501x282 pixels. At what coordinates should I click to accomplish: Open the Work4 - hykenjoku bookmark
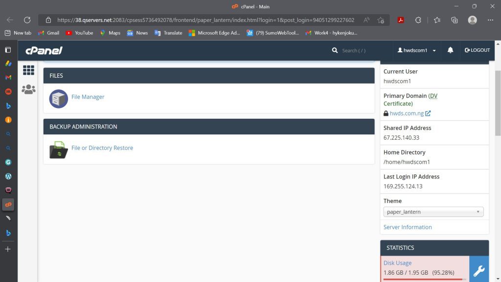(331, 33)
